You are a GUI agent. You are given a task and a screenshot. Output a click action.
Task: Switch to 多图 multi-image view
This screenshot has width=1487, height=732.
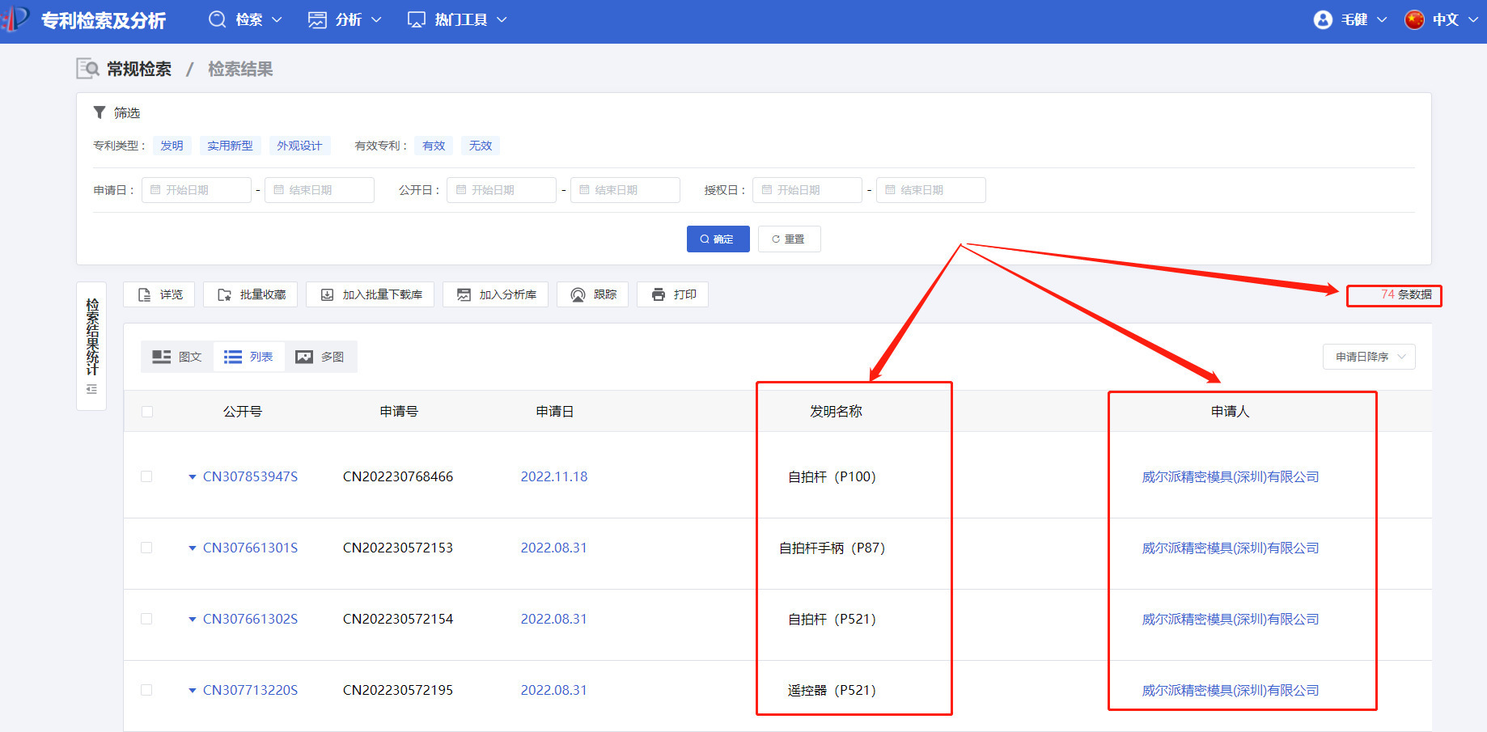click(x=320, y=357)
